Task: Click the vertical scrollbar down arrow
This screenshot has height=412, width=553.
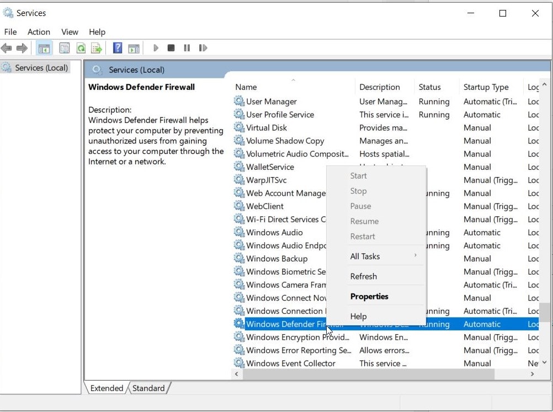Action: click(544, 362)
